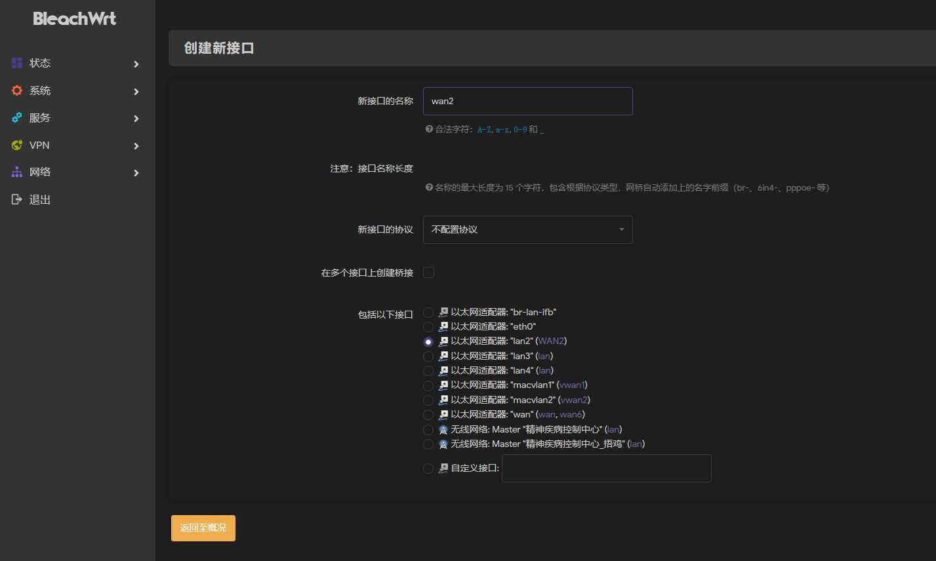
Task: Click the icon next to 自定义接口
Action: click(443, 468)
